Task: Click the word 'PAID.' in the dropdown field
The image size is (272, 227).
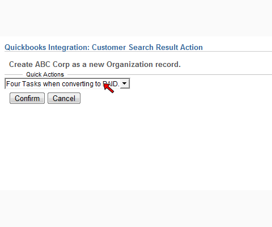Action: [111, 83]
